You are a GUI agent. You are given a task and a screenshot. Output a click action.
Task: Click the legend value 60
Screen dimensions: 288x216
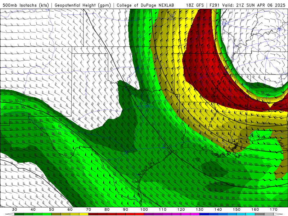click(x=70, y=210)
